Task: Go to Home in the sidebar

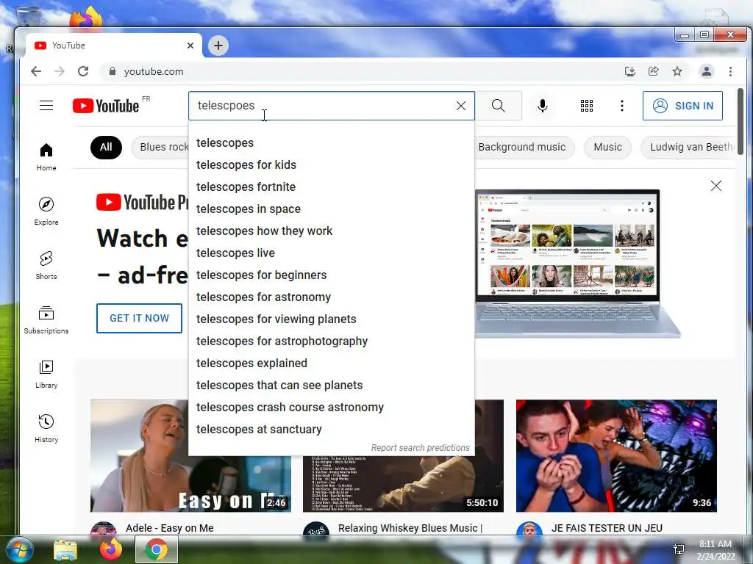Action: (46, 157)
